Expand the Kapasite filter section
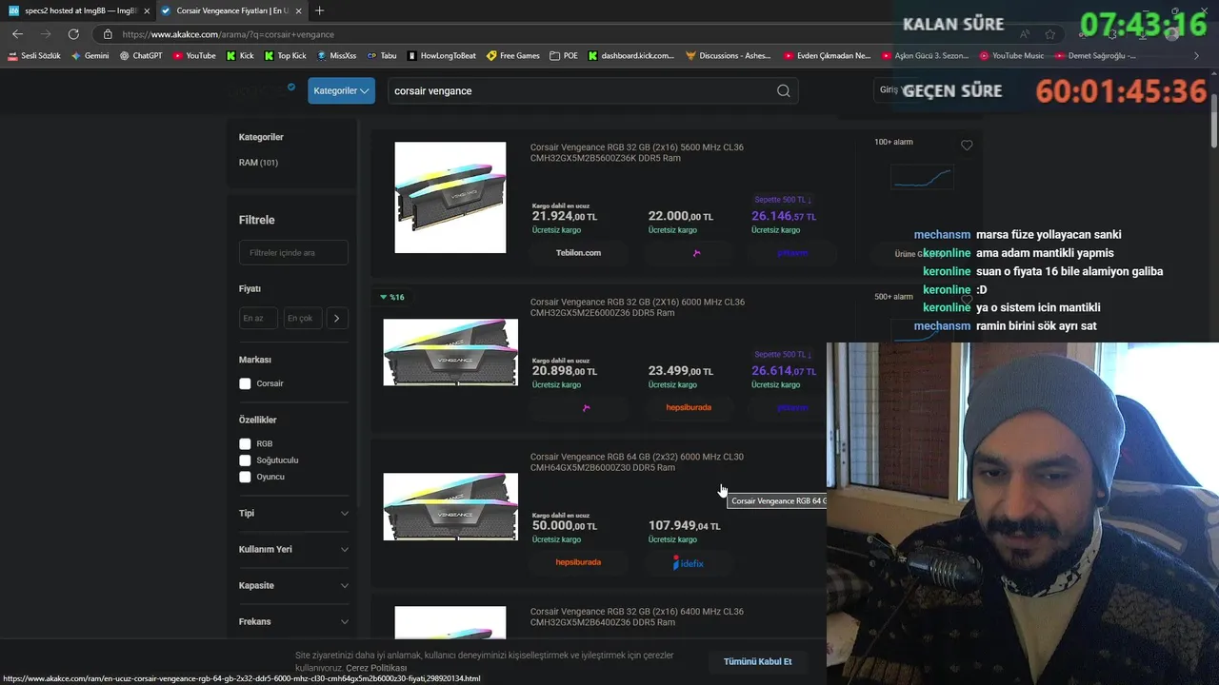Screen dimensions: 1219x685 (x=293, y=585)
